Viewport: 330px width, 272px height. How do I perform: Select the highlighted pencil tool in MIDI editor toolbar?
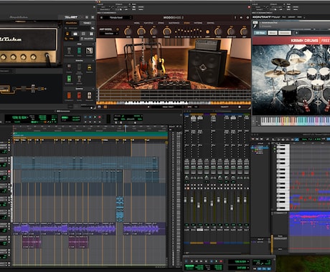point(296,139)
